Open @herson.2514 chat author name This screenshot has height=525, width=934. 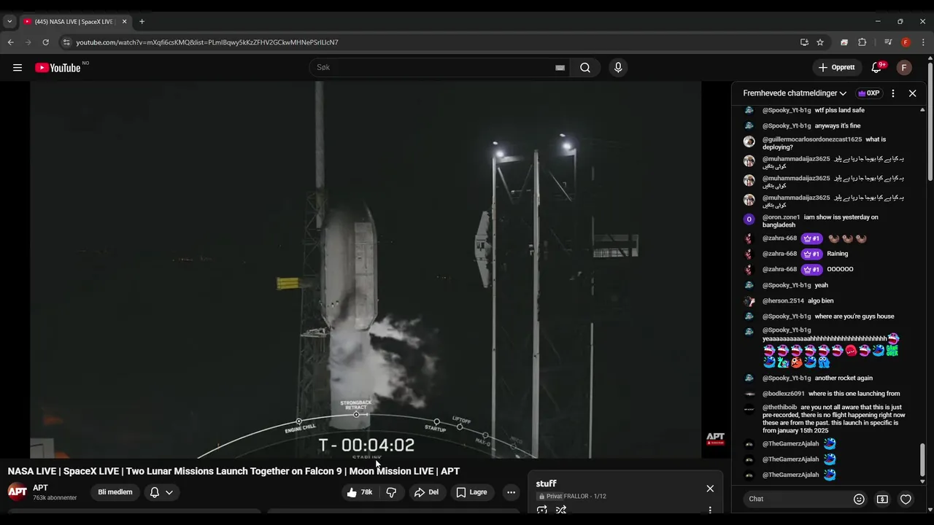[x=783, y=301]
